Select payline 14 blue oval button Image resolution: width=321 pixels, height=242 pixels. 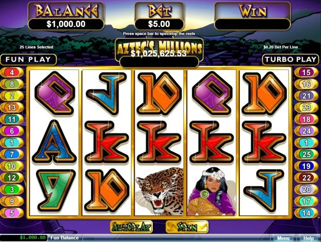pos(306,213)
